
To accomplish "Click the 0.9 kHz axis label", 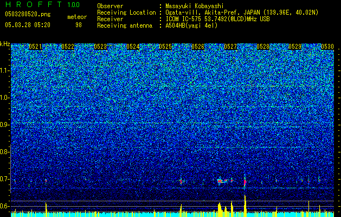I will point(4,125).
